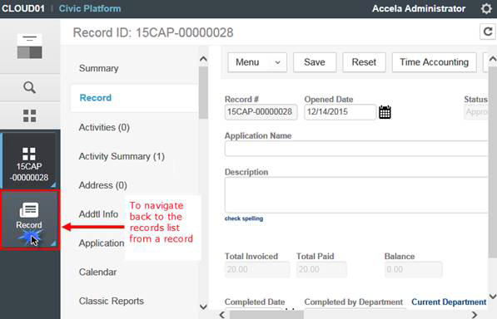The height and width of the screenshot is (319, 497).
Task: Click the horizontal scrollbar thumb
Action: coord(266,315)
